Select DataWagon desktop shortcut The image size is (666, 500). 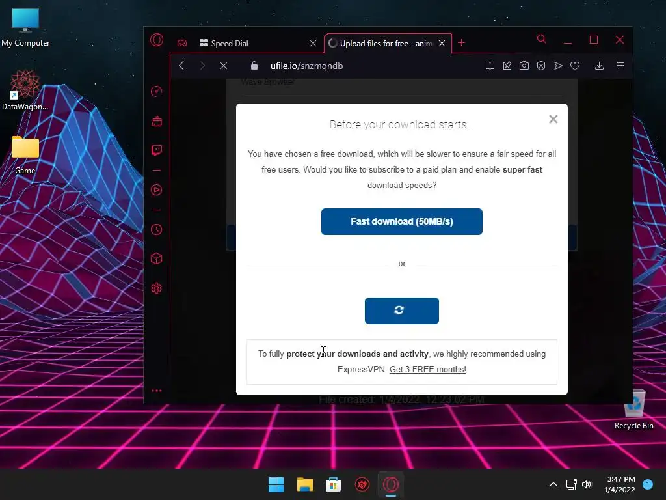pyautogui.click(x=25, y=90)
